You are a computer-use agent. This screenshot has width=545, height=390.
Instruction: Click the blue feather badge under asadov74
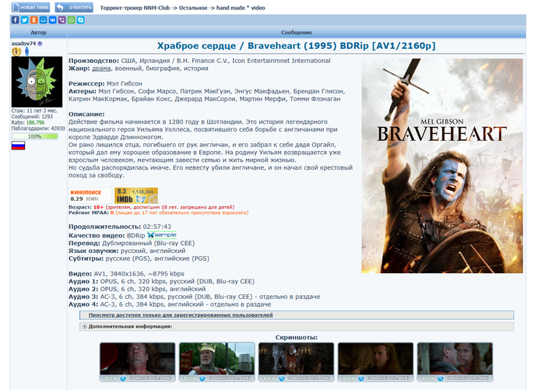tap(26, 51)
